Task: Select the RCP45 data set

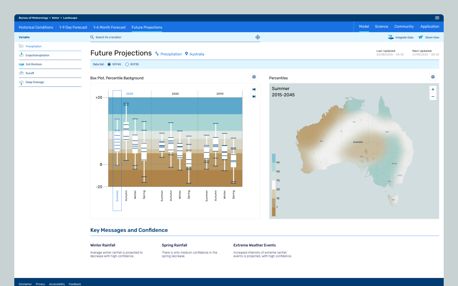Action: pos(109,64)
